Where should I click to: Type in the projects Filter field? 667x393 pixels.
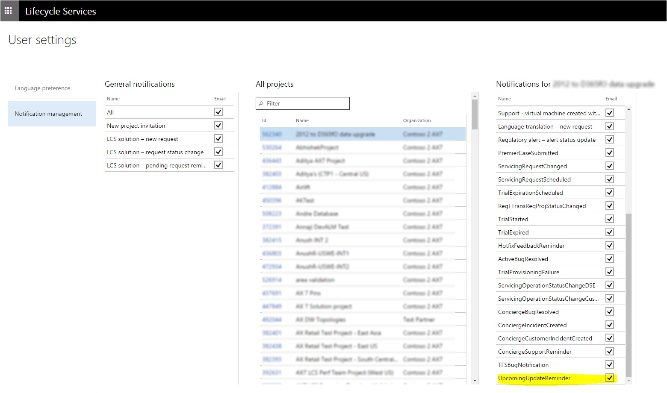point(306,103)
